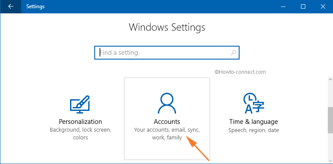This screenshot has width=333, height=164.
Task: Click the scrollbar up arrow
Action: click(330, 79)
